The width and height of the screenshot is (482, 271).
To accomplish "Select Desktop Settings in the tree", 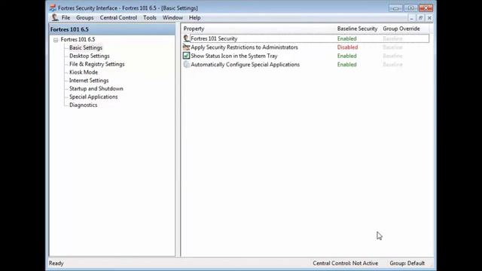I will [x=90, y=56].
